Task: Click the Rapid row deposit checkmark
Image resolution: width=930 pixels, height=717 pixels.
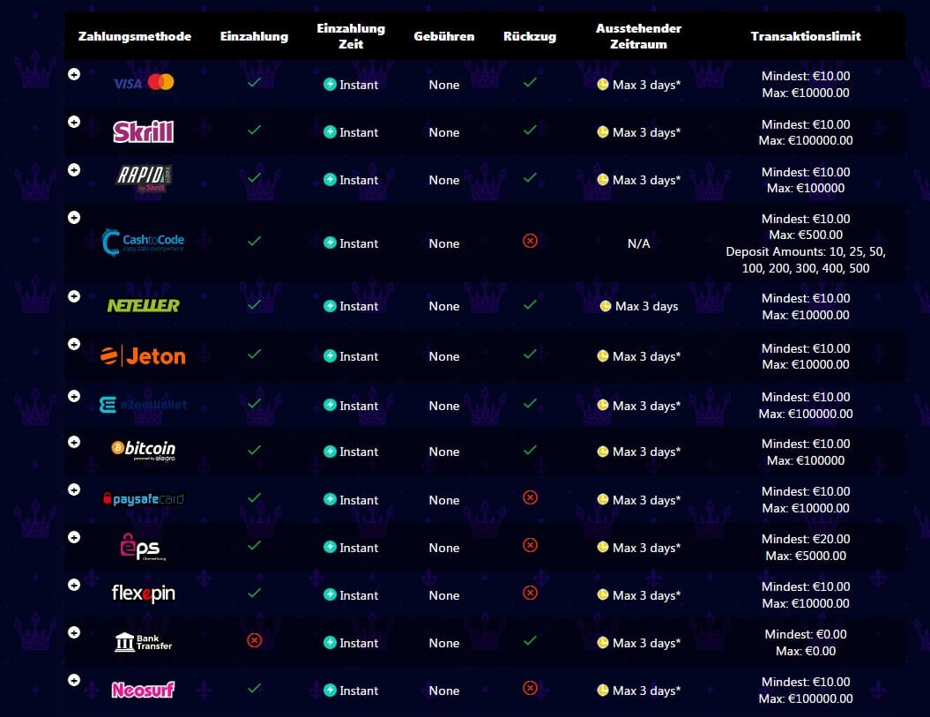Action: pos(255,177)
